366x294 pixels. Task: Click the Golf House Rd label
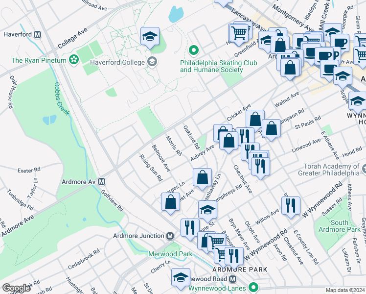pos(11,92)
